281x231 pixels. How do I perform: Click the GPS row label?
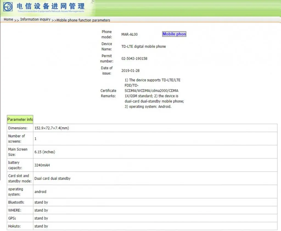coord(12,218)
